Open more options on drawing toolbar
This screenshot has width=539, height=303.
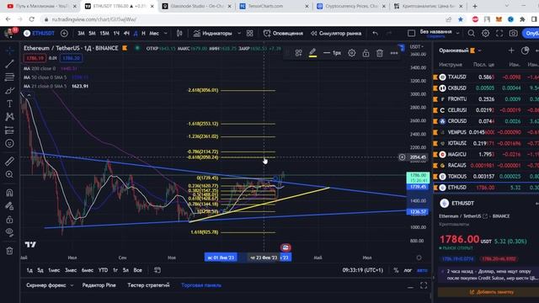pos(394,53)
